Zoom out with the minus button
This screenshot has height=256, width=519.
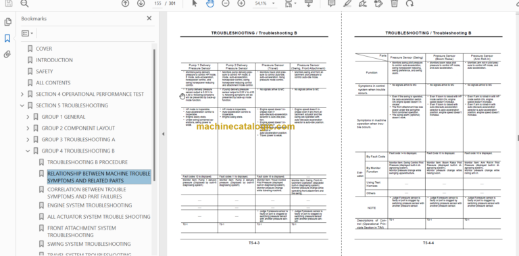click(x=226, y=3)
